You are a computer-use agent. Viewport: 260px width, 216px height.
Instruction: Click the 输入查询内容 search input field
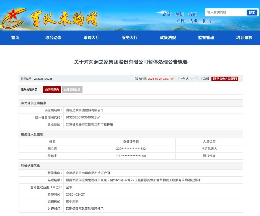(224, 12)
